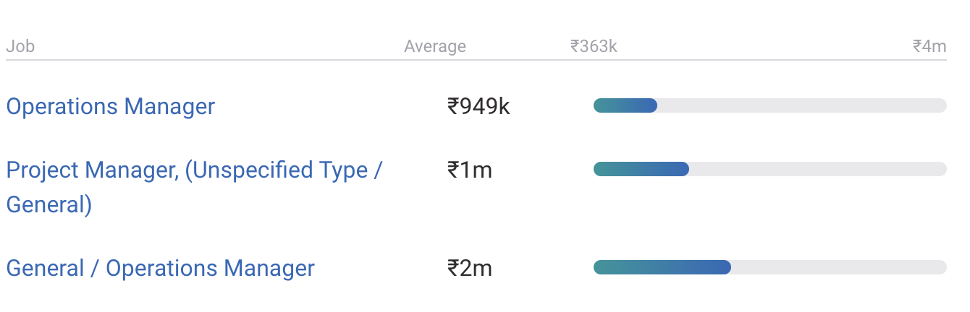Click the Operations Manager salary range bar
970x312 pixels.
point(770,105)
